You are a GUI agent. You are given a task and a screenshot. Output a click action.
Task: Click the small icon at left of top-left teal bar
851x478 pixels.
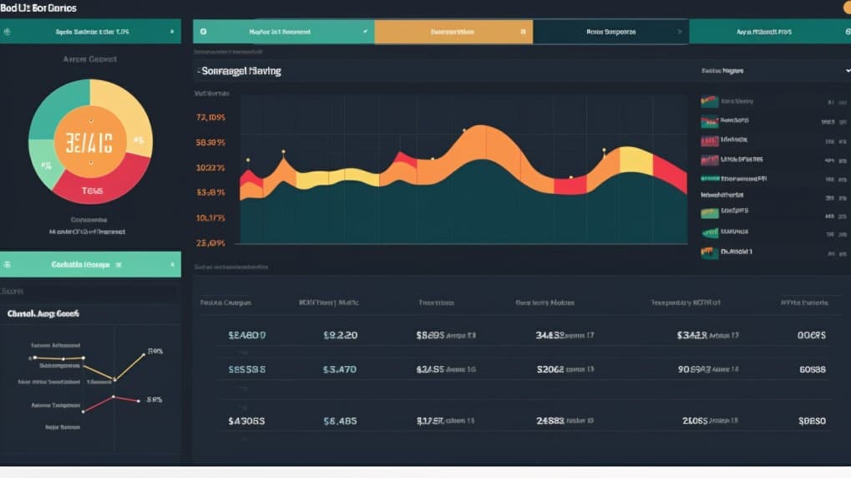coord(8,32)
